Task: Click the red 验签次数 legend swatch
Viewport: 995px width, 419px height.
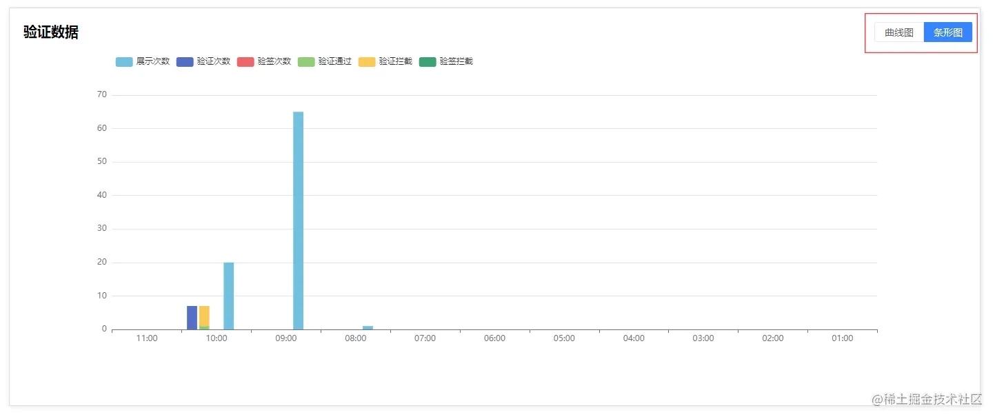Action: [x=245, y=62]
